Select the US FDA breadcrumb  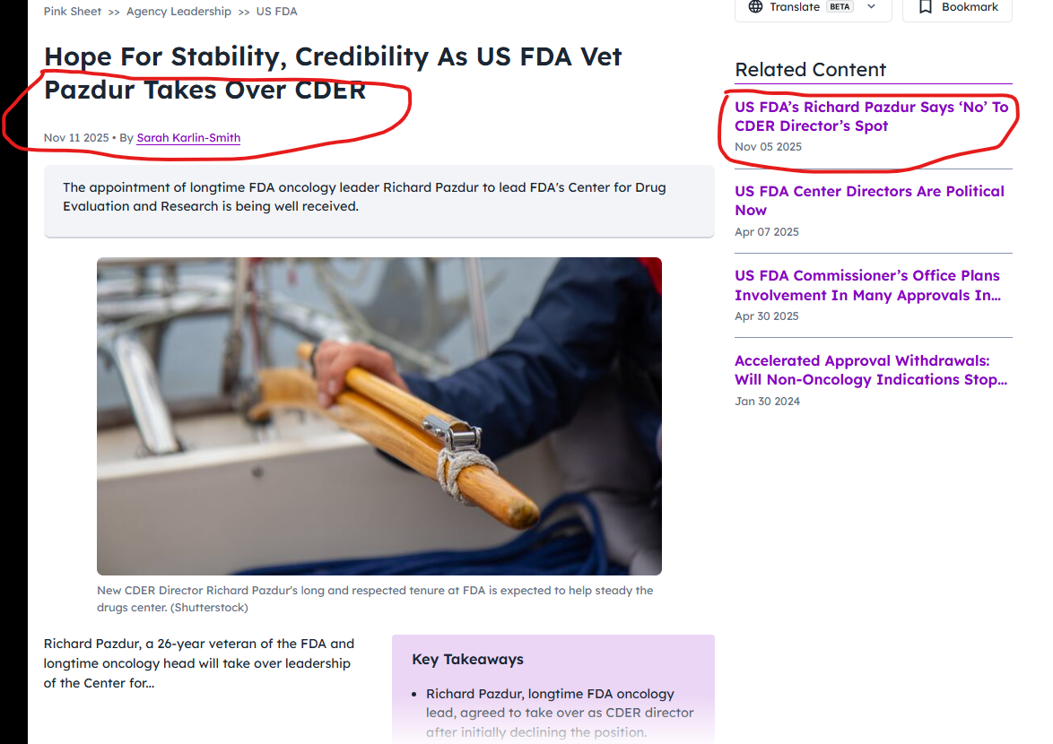(x=276, y=12)
